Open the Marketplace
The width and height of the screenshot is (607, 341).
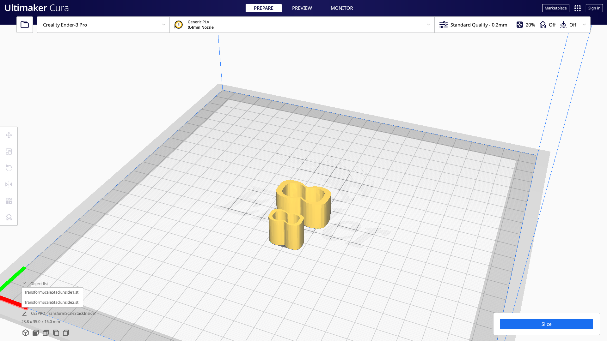[555, 8]
